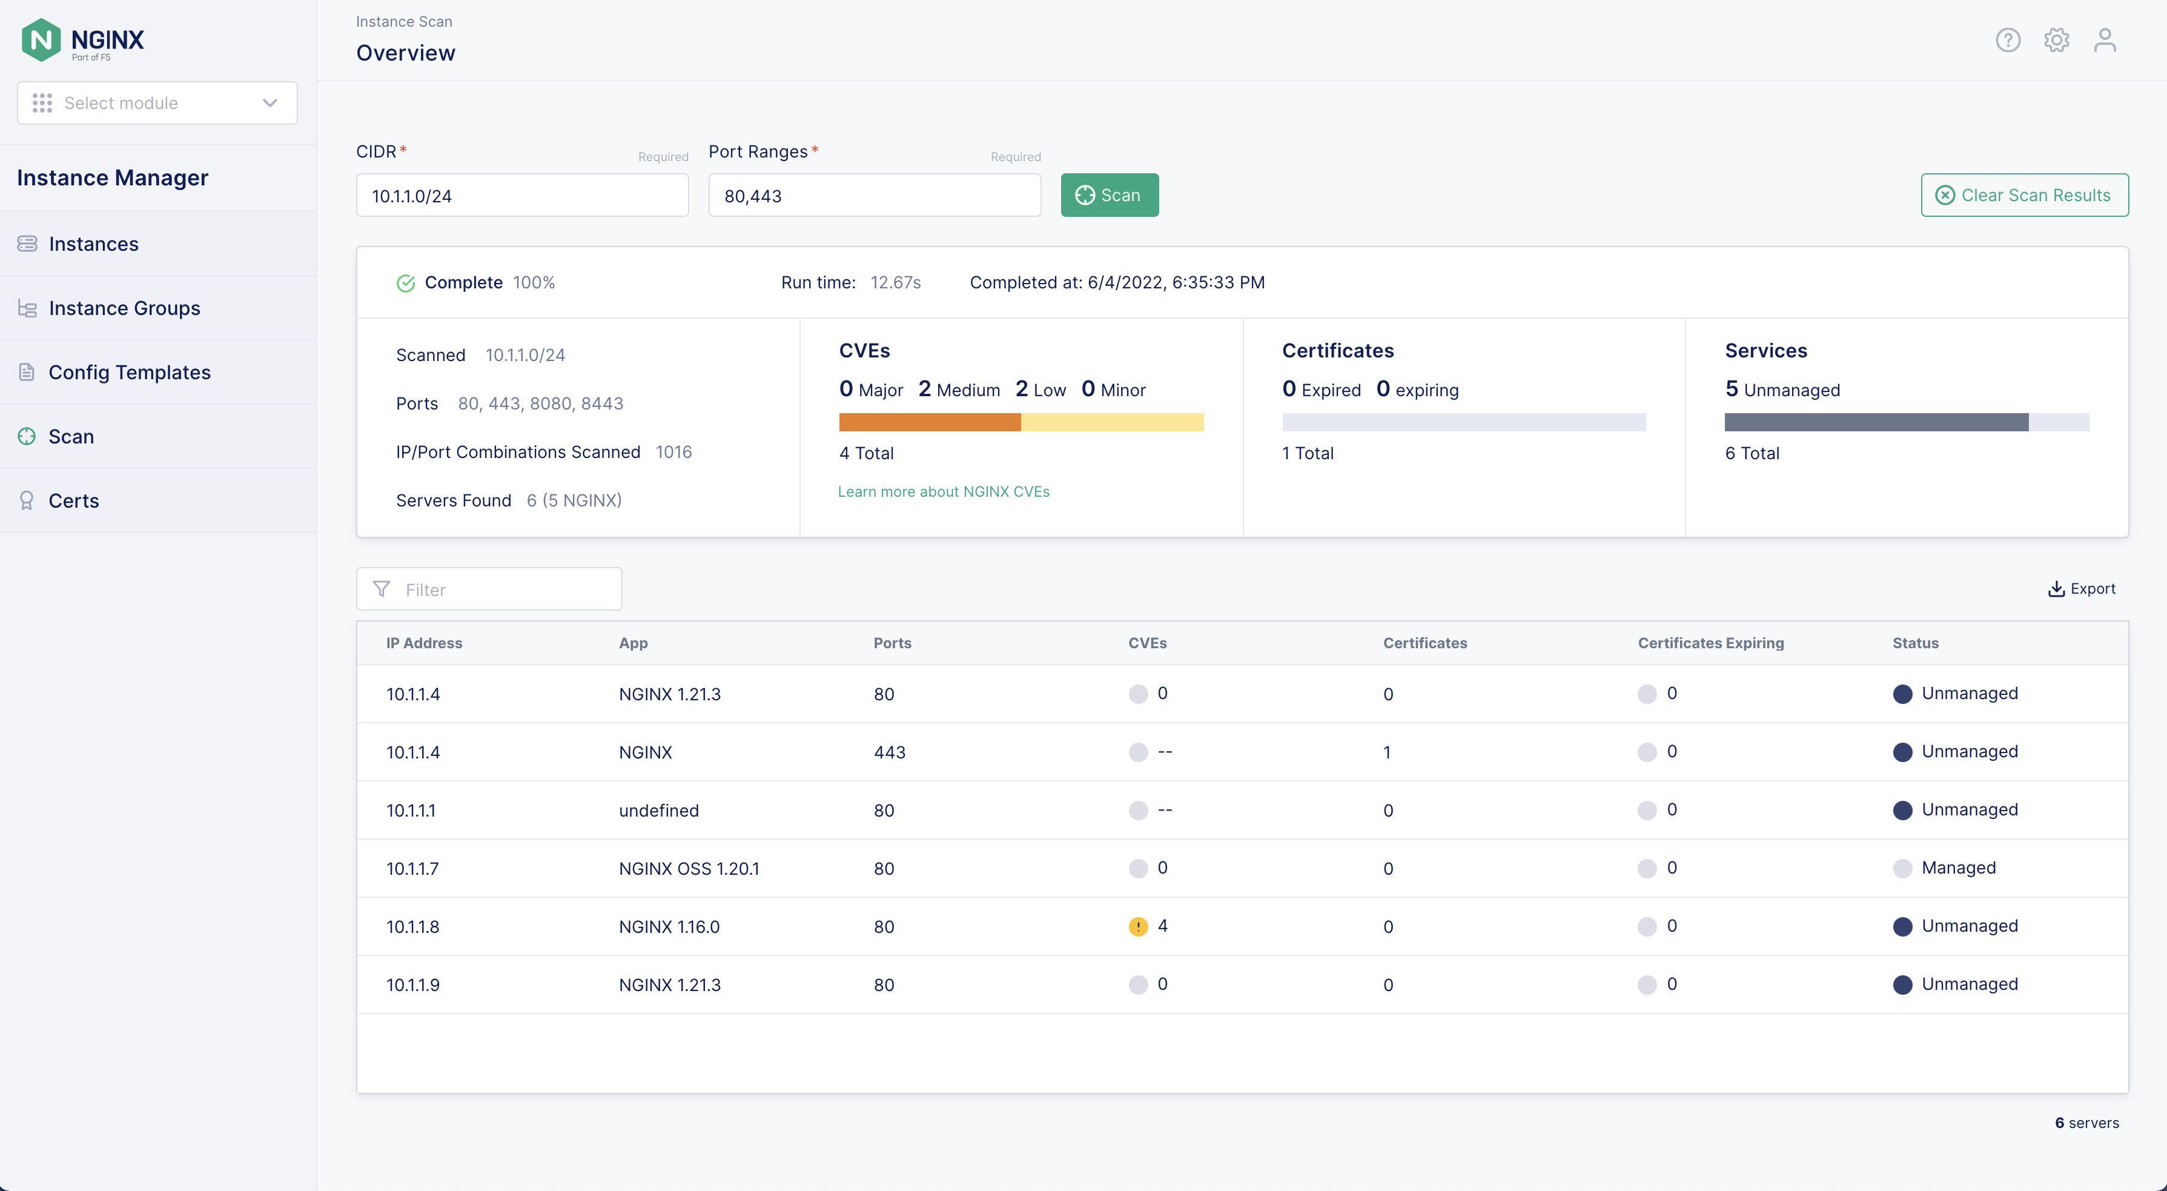This screenshot has height=1191, width=2167.
Task: Sort by Certificates Expiring column header
Action: pos(1710,643)
